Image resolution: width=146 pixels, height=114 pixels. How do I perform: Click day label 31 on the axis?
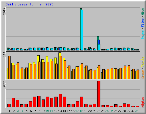[137, 111]
